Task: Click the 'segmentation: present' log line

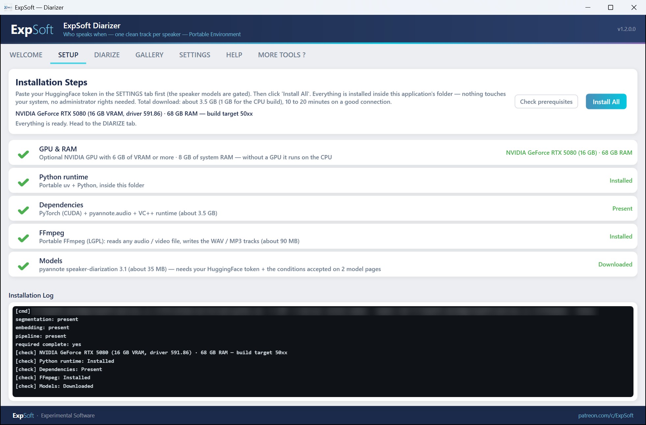Action: click(x=47, y=319)
